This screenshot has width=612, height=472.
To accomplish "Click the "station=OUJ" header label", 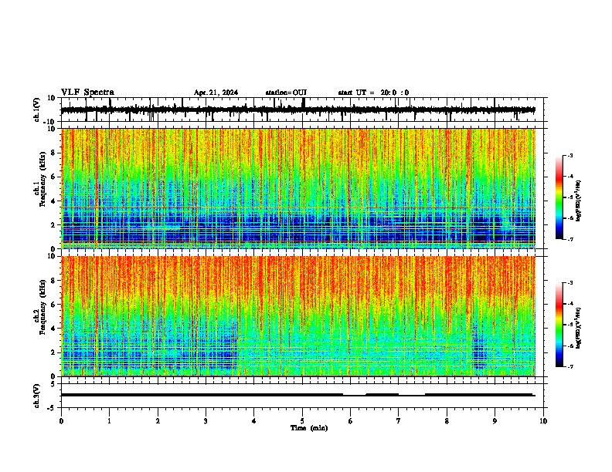I will point(286,93).
